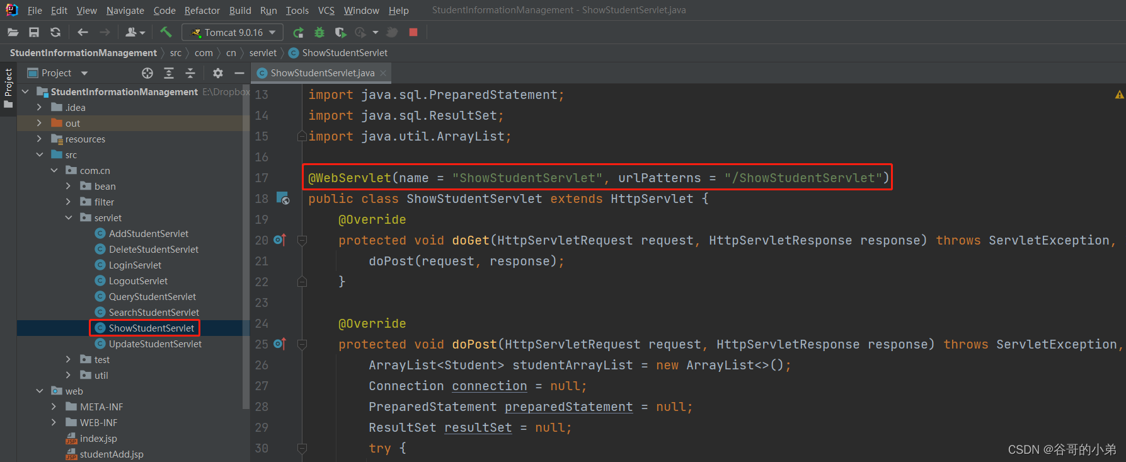The width and height of the screenshot is (1126, 462).
Task: Collapse the src folder
Action: (x=40, y=155)
